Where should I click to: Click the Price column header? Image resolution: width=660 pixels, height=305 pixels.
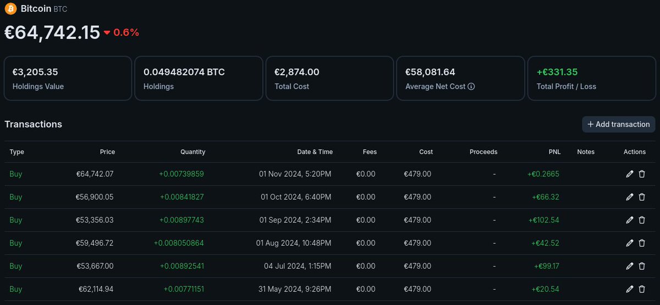107,152
